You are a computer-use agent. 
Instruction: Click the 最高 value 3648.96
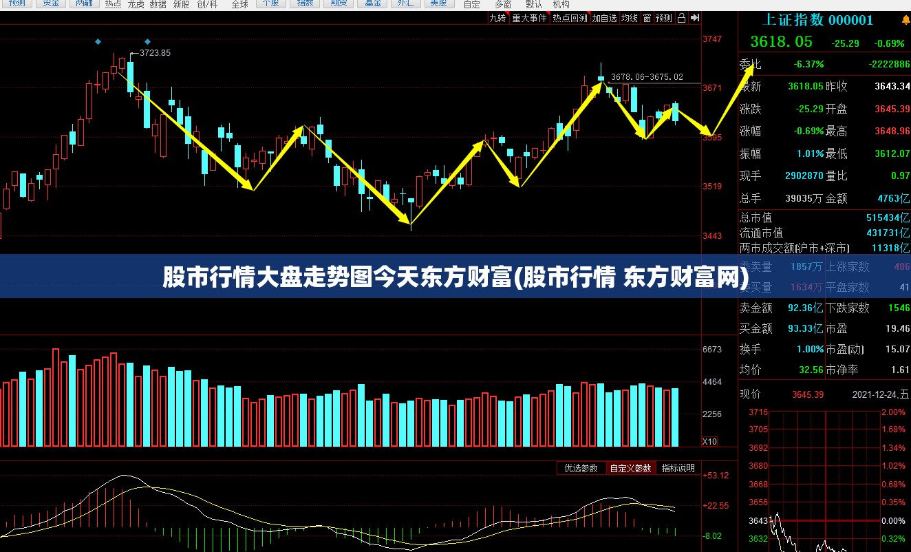click(x=892, y=131)
